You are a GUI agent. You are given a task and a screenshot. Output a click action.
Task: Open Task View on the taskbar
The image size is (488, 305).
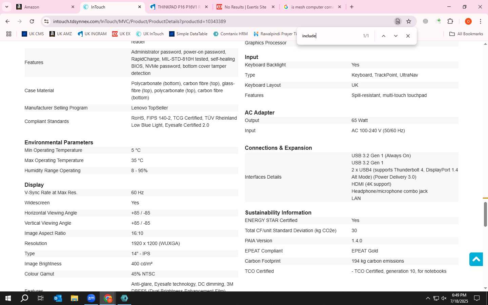tap(41, 298)
